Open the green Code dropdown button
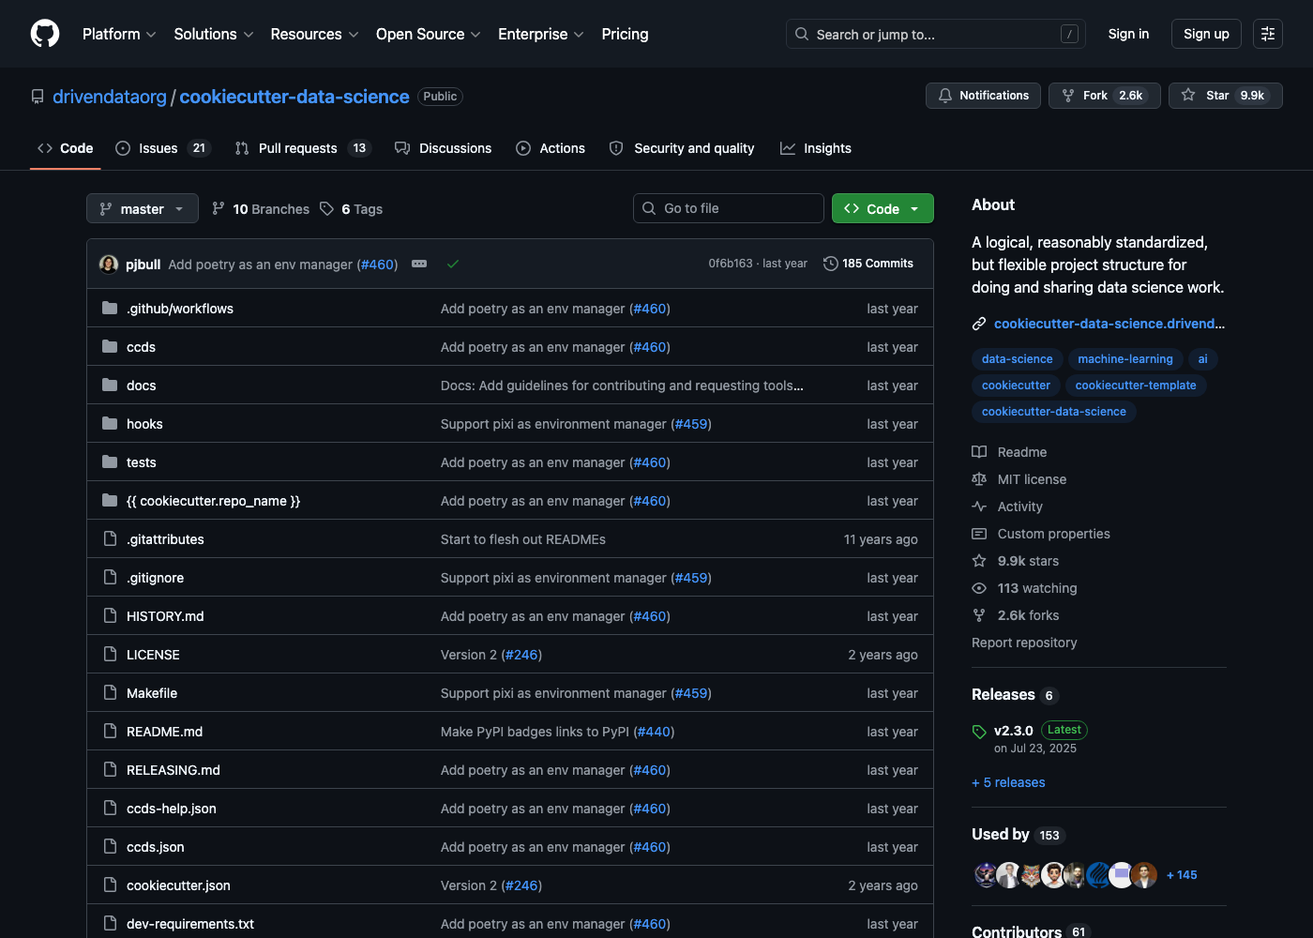Image resolution: width=1313 pixels, height=938 pixels. coord(883,208)
